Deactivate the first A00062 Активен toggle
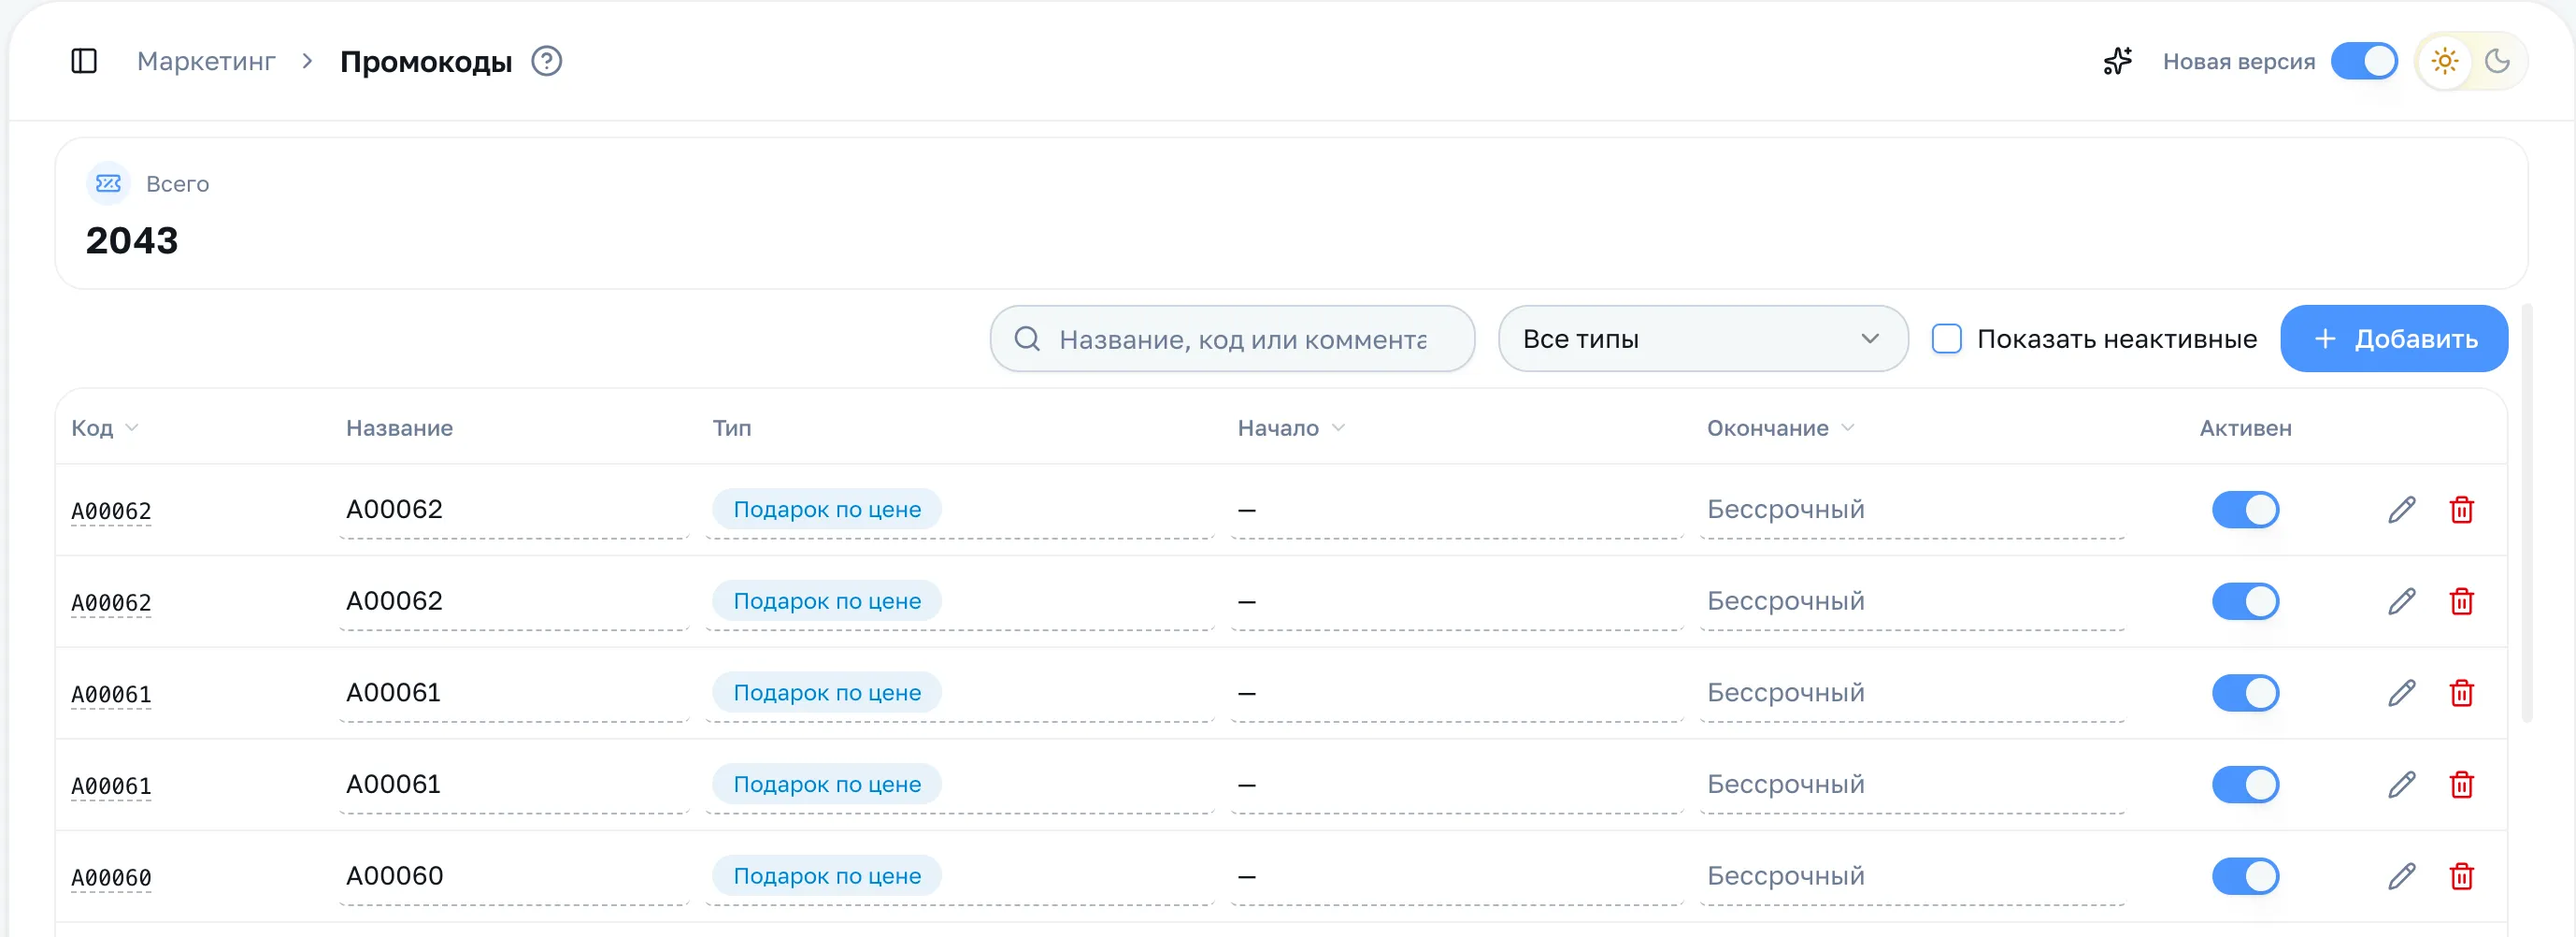 [2245, 510]
